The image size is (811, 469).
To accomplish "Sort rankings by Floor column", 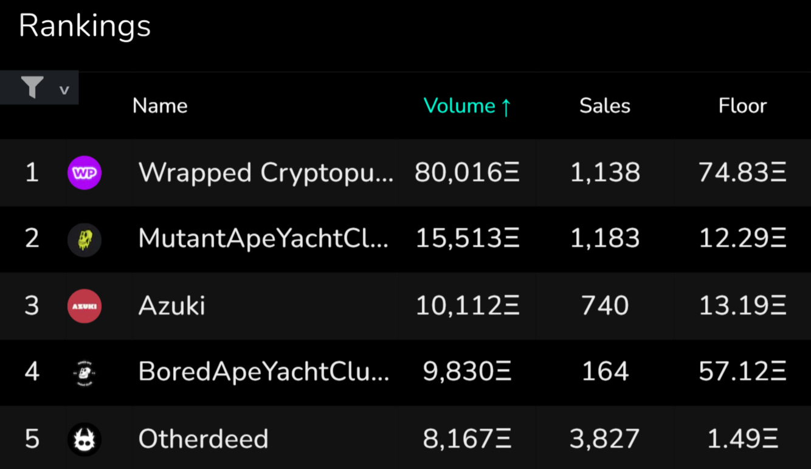I will (x=742, y=106).
